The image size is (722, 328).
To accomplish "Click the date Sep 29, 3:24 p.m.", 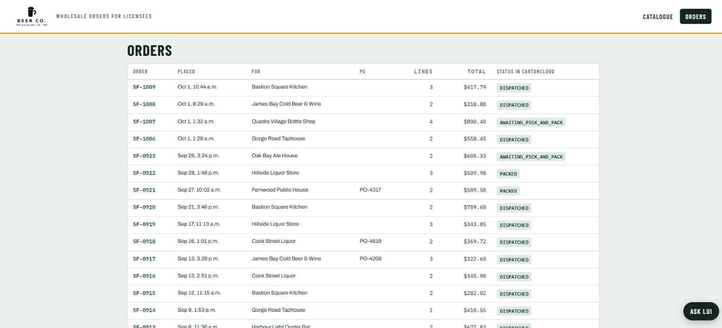I will click(198, 156).
